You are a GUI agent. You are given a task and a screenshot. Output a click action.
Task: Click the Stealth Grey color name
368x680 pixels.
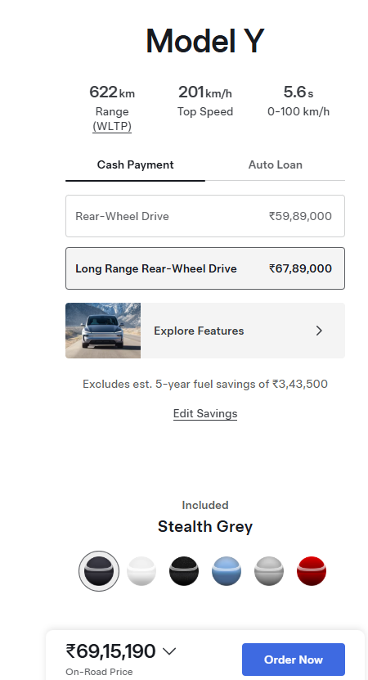pos(205,526)
